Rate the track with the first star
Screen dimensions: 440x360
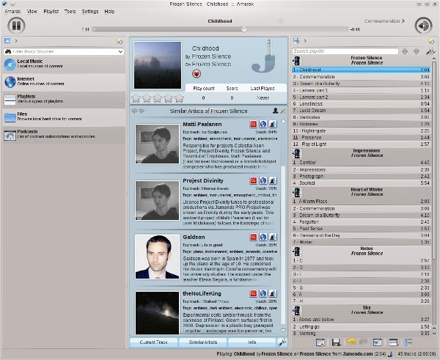136,98
